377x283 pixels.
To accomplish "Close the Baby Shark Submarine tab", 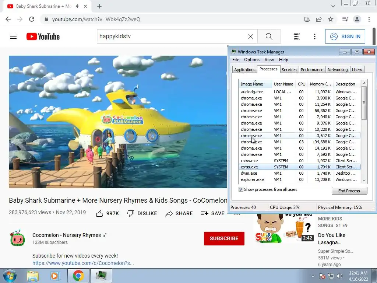I will (85, 6).
